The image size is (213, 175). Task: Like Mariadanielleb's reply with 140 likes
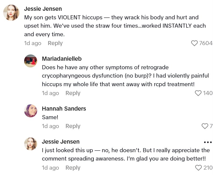point(198,93)
